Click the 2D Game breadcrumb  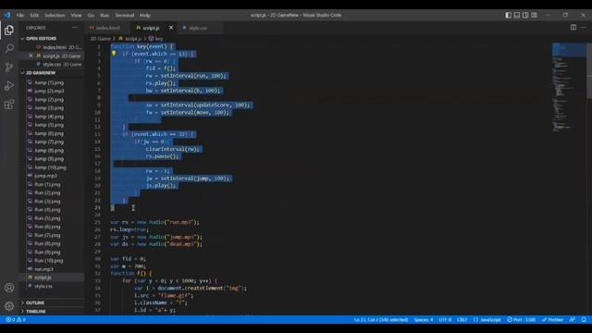pyautogui.click(x=101, y=39)
